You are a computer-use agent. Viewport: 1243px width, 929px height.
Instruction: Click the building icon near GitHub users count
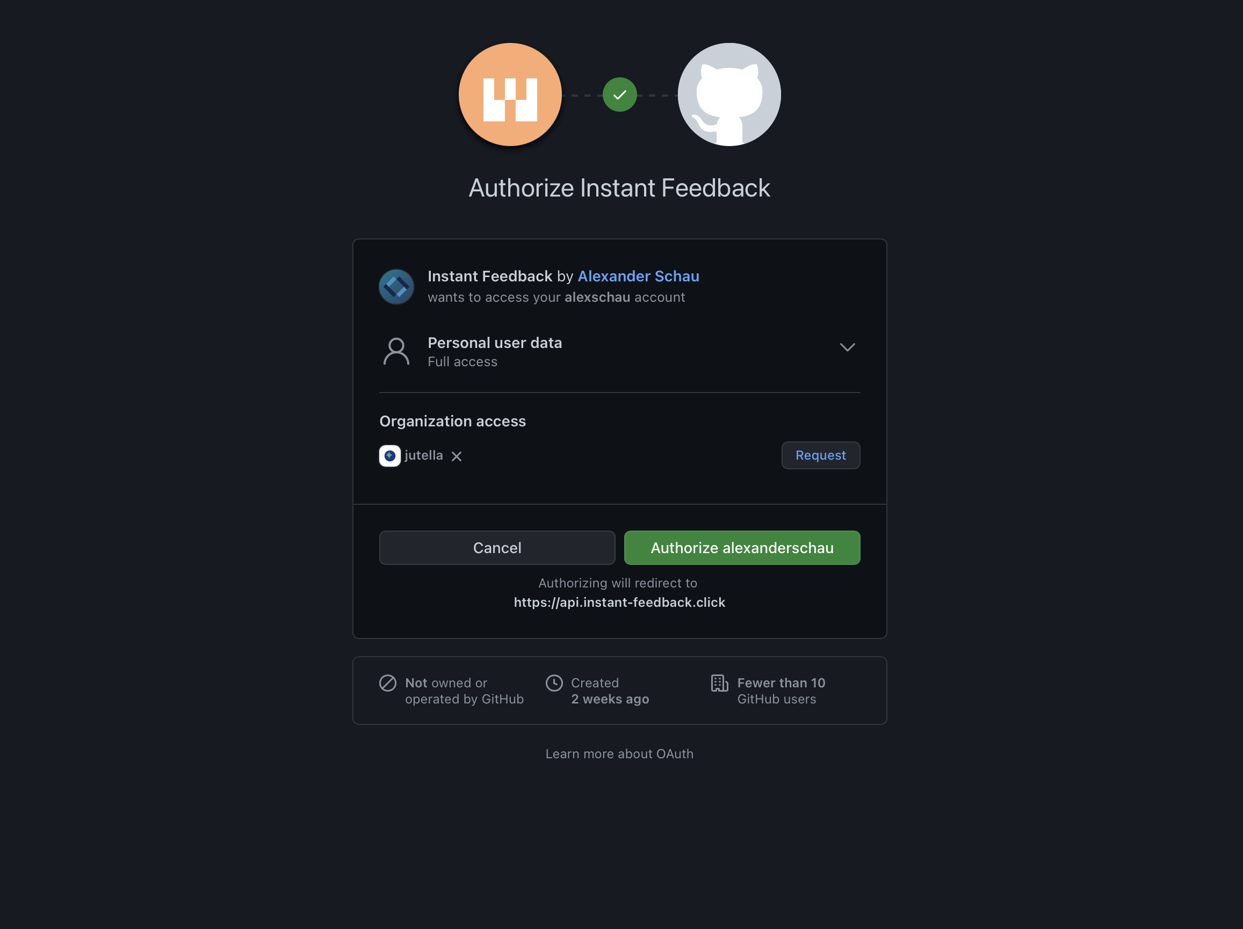(x=718, y=683)
